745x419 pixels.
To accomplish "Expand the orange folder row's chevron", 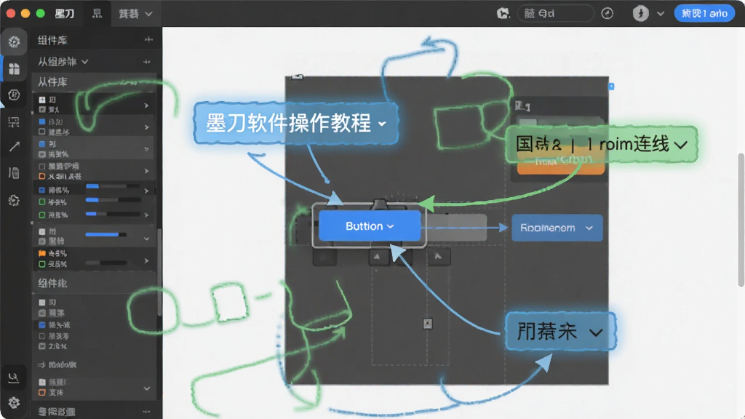I will (146, 261).
